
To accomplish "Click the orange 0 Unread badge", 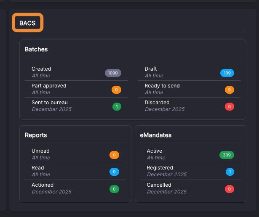I will pyautogui.click(x=114, y=155).
